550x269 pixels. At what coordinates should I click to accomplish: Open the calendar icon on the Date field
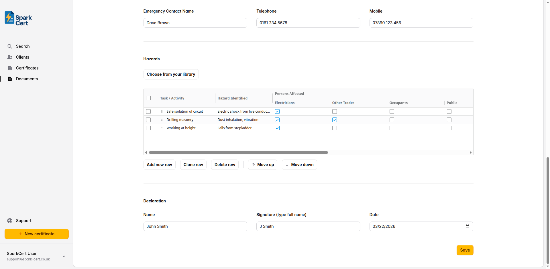[x=467, y=226]
